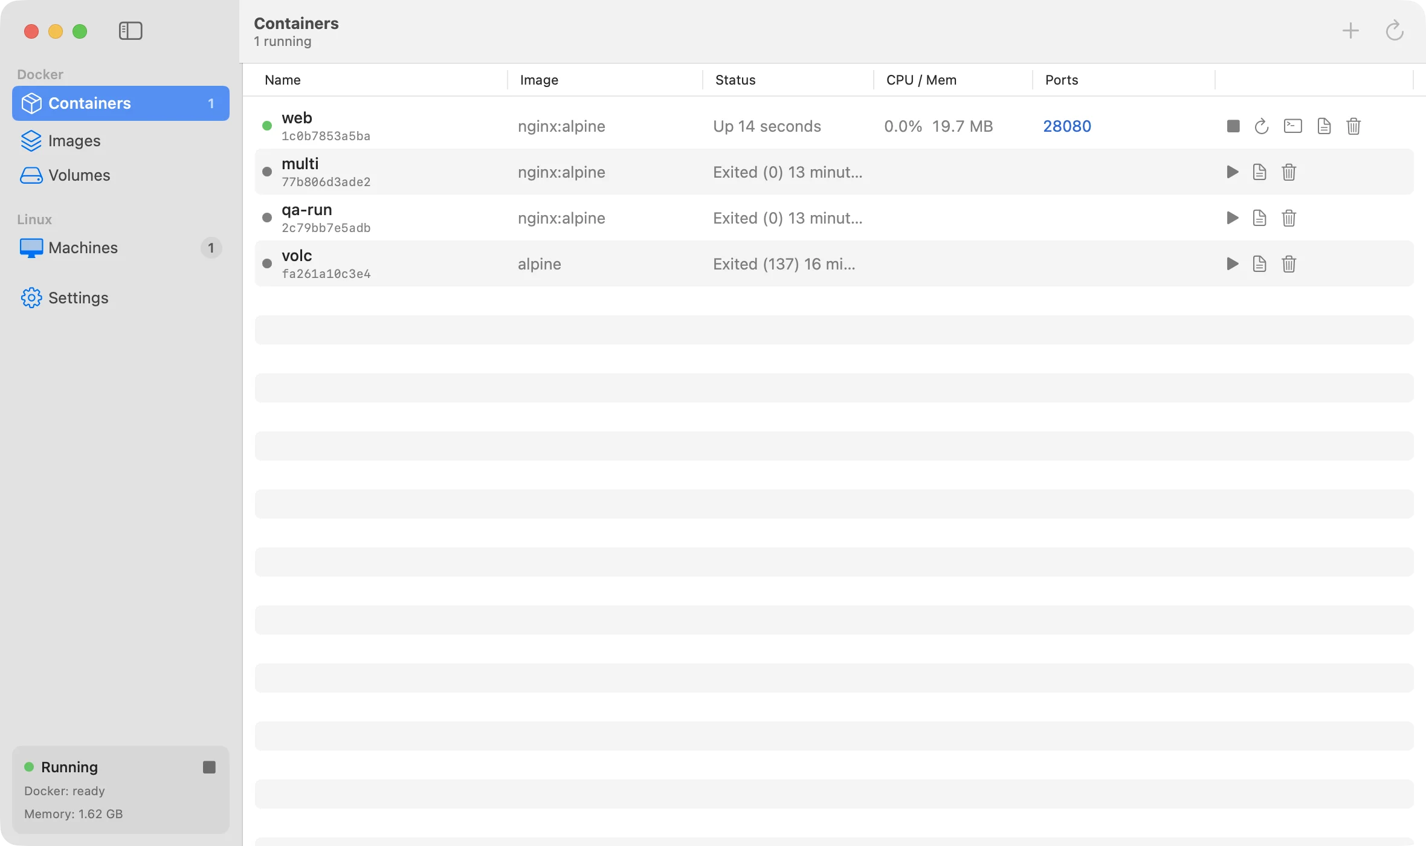This screenshot has height=846, width=1426.
Task: Select the qa-run container name
Action: (x=307, y=210)
